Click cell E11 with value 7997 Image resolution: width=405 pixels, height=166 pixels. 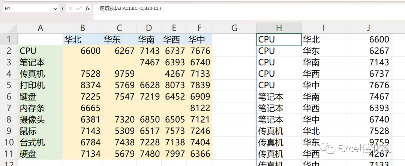[x=174, y=154]
